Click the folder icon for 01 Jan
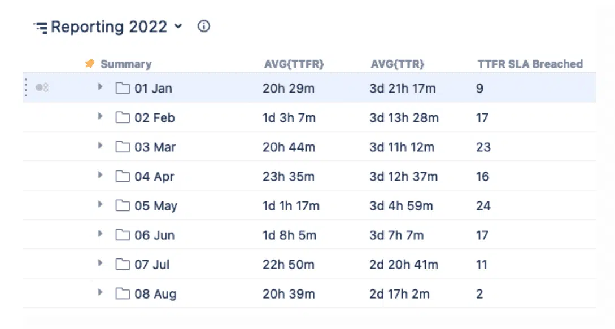This screenshot has width=615, height=329. click(x=123, y=88)
